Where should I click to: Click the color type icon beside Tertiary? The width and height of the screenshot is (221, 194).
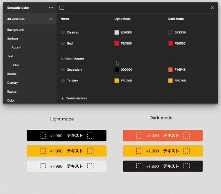click(63, 81)
